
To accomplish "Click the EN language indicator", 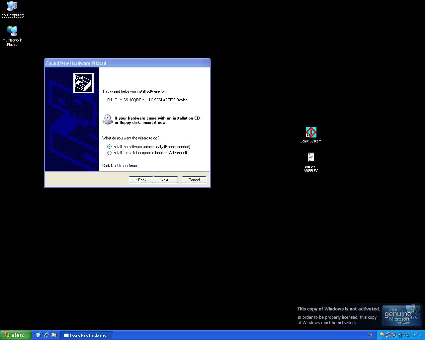I will [x=370, y=335].
